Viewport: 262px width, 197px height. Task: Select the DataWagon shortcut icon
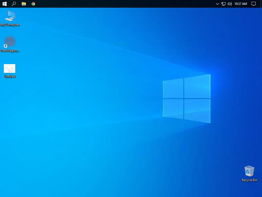(x=10, y=42)
